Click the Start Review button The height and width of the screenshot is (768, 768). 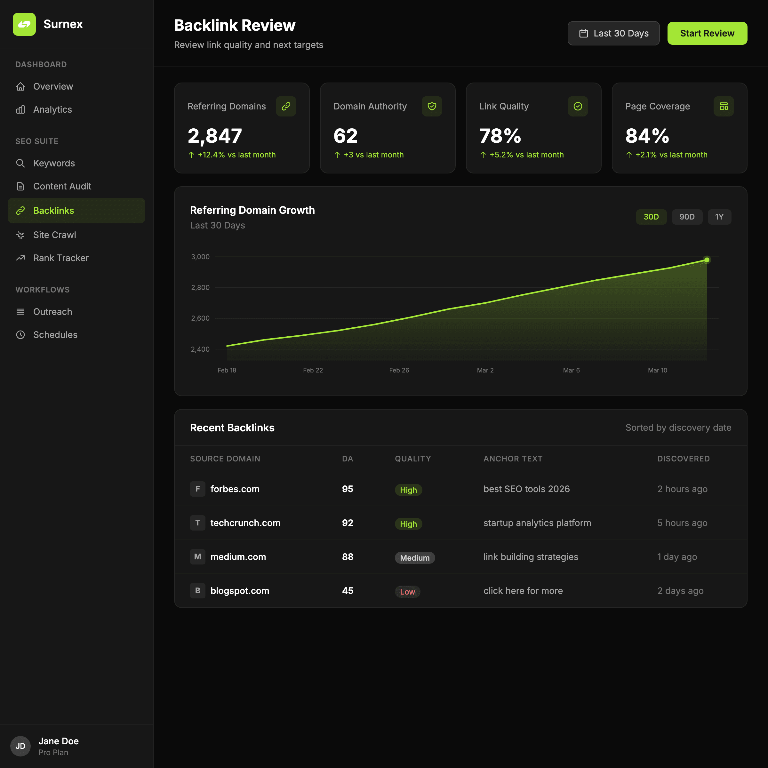pyautogui.click(x=707, y=33)
